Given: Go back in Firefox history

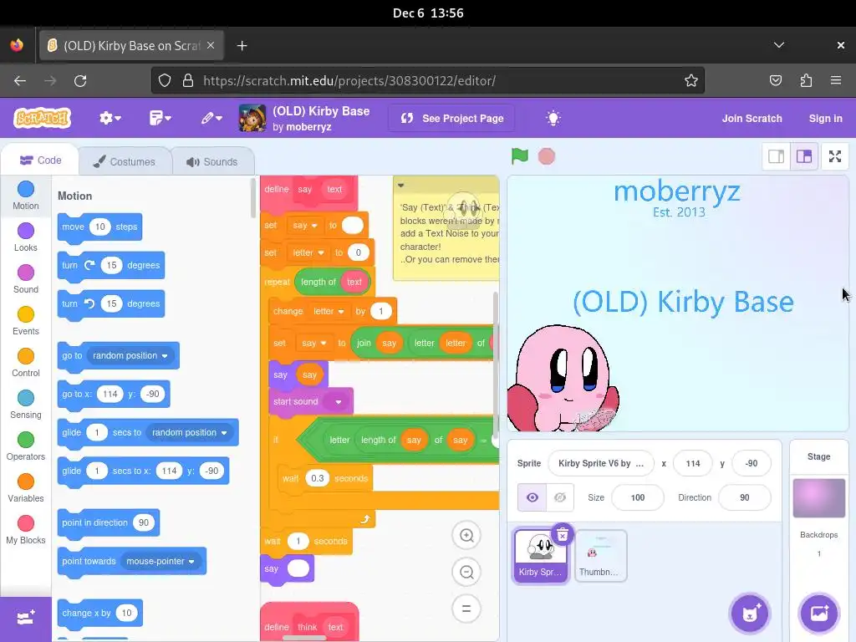Looking at the screenshot, I should [20, 81].
